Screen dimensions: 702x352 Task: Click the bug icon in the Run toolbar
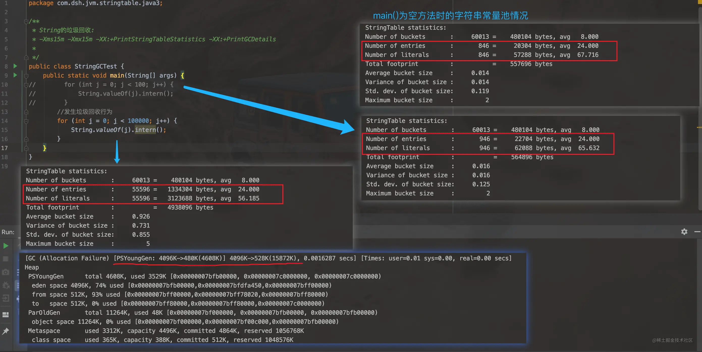[6, 285]
